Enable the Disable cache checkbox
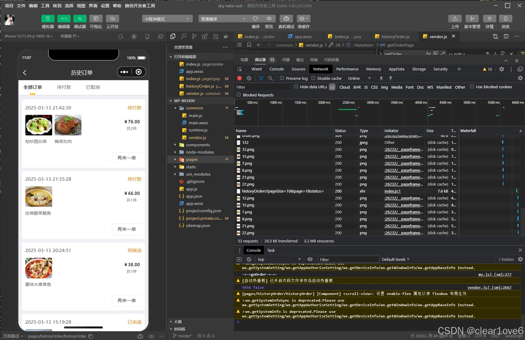 [x=313, y=78]
